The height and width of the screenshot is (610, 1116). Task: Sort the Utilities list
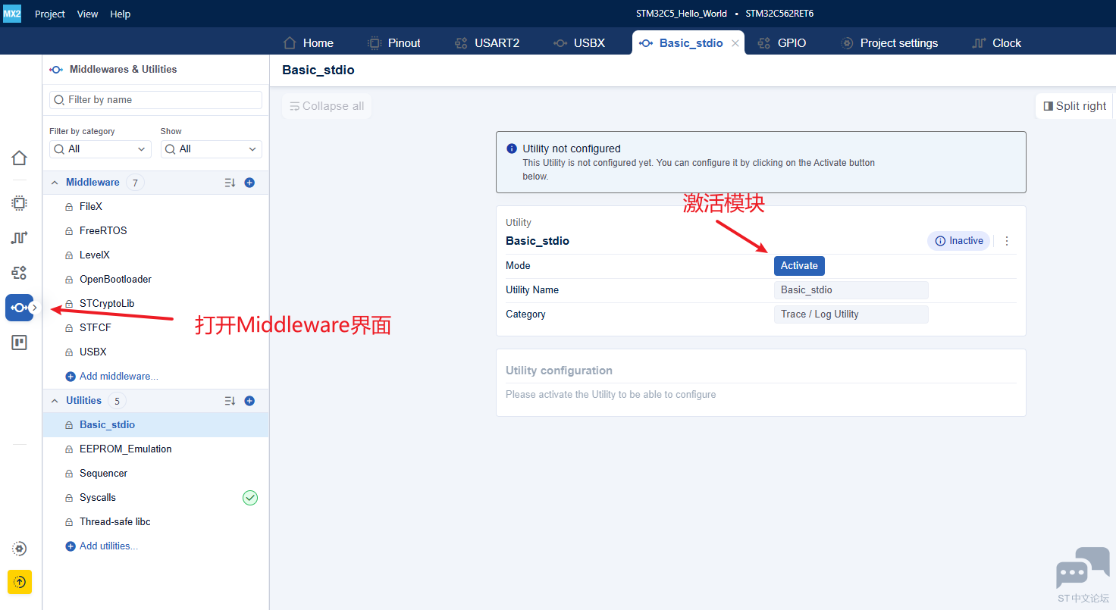pyautogui.click(x=230, y=401)
